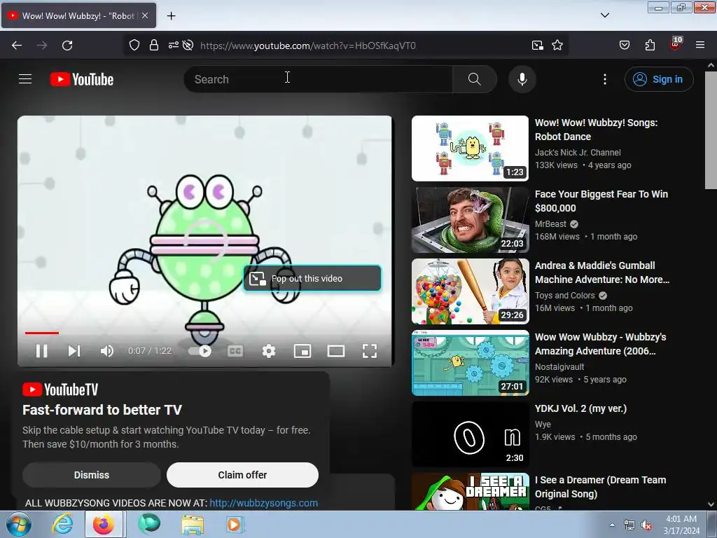Search with your voice microphone icon
717x538 pixels.
[x=522, y=79]
